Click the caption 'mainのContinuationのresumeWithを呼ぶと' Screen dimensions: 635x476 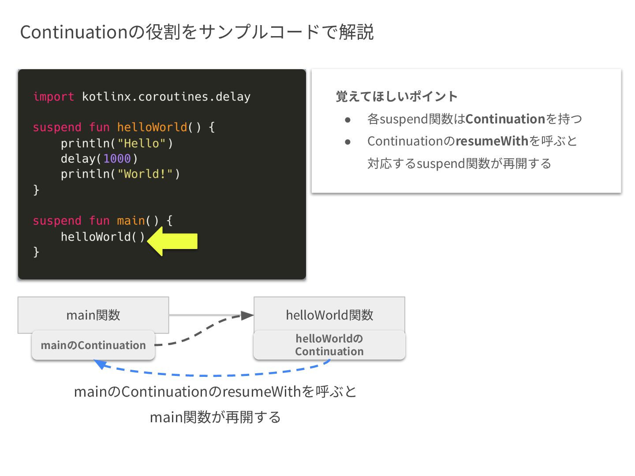(215, 391)
